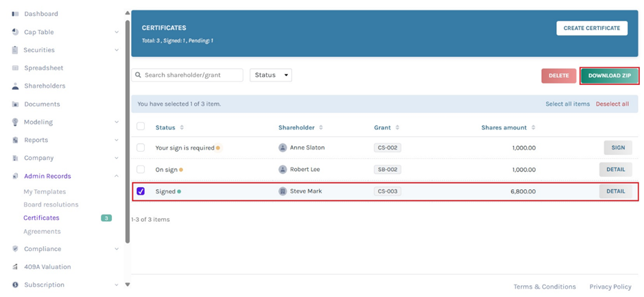Sort by Shares amount column arrows

pyautogui.click(x=533, y=128)
